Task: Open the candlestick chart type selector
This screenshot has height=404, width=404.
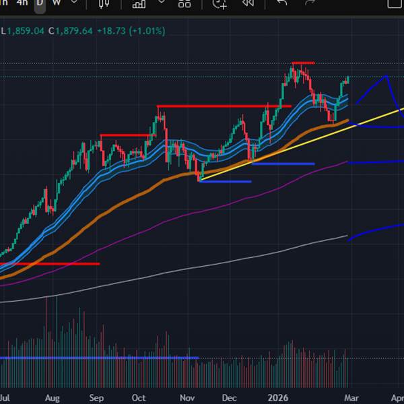Action: tap(104, 3)
